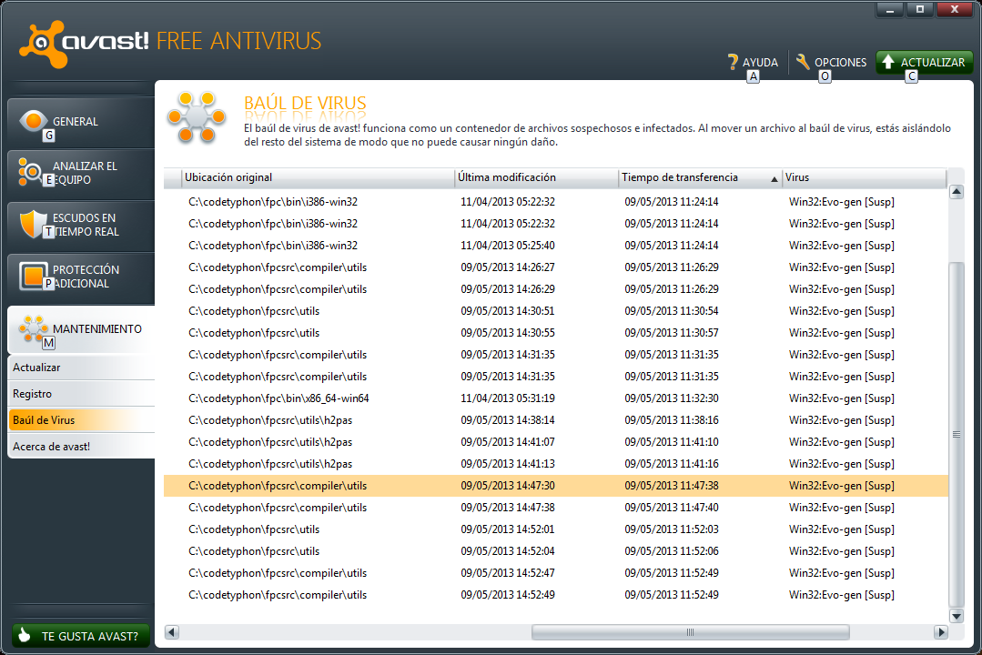Image resolution: width=982 pixels, height=655 pixels.
Task: Sort by Ubicación original column header
Action: [x=318, y=177]
